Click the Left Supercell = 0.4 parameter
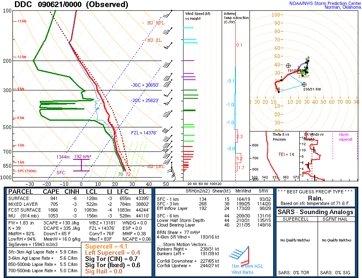The height and width of the screenshot is (278, 362). pyautogui.click(x=113, y=253)
